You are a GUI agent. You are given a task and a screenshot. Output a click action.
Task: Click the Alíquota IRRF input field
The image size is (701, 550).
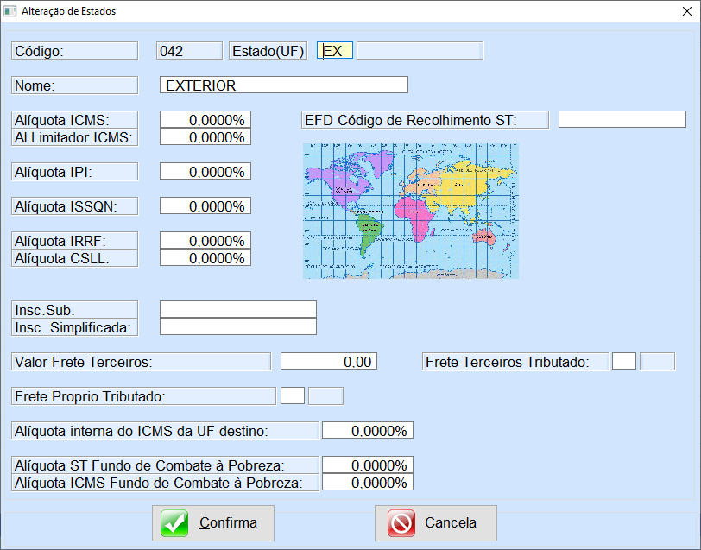coord(205,241)
